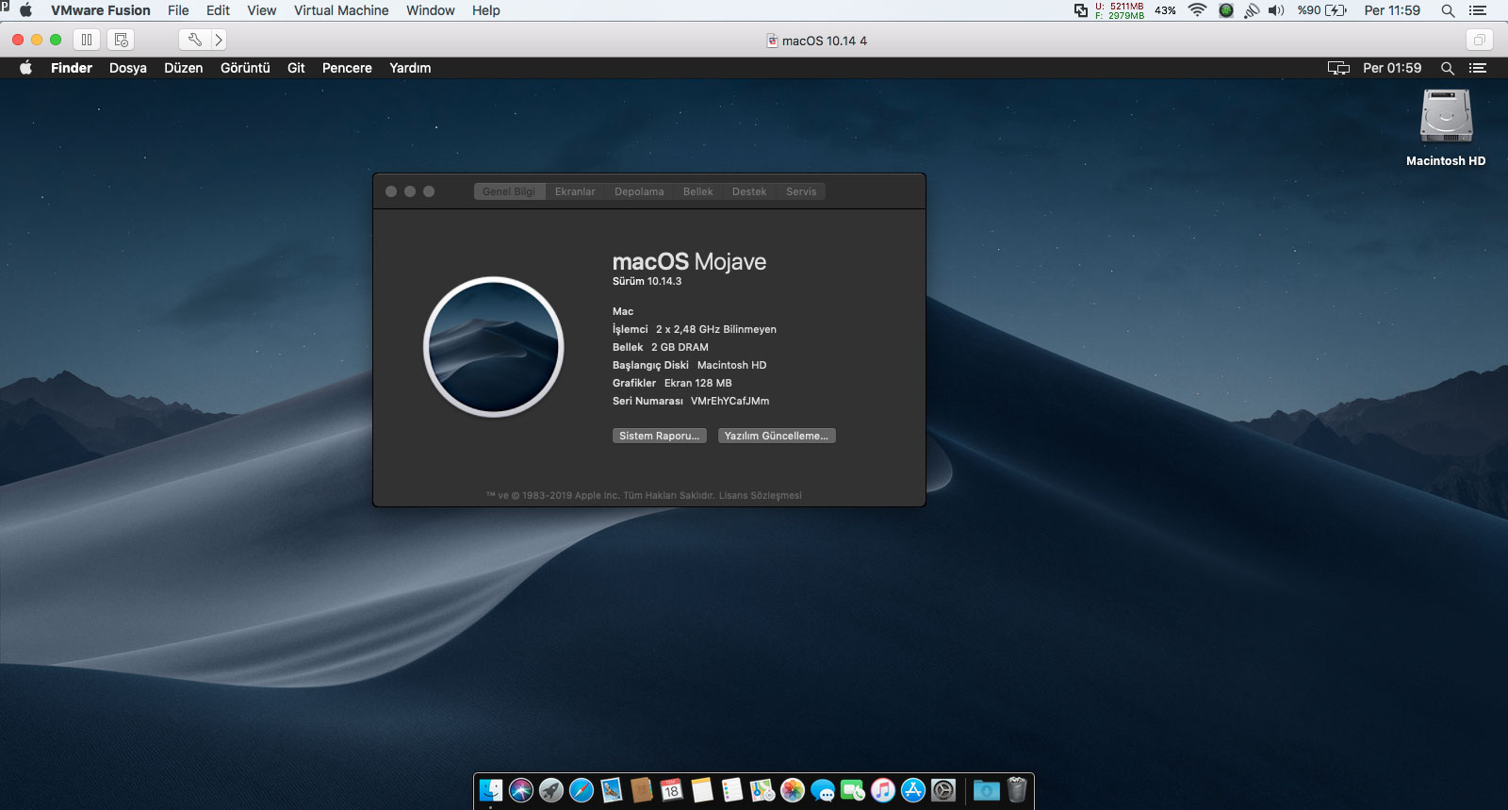
Task: Expand the arrow beside the wrench
Action: click(219, 40)
